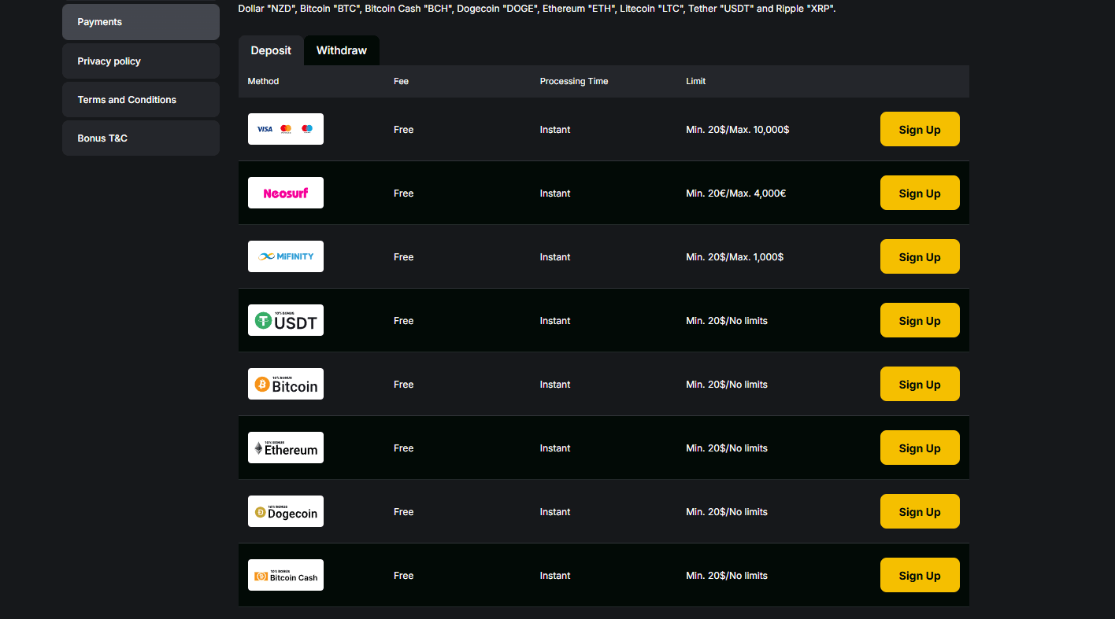Click Instant in the USDT row
This screenshot has width=1115, height=619.
pos(555,321)
